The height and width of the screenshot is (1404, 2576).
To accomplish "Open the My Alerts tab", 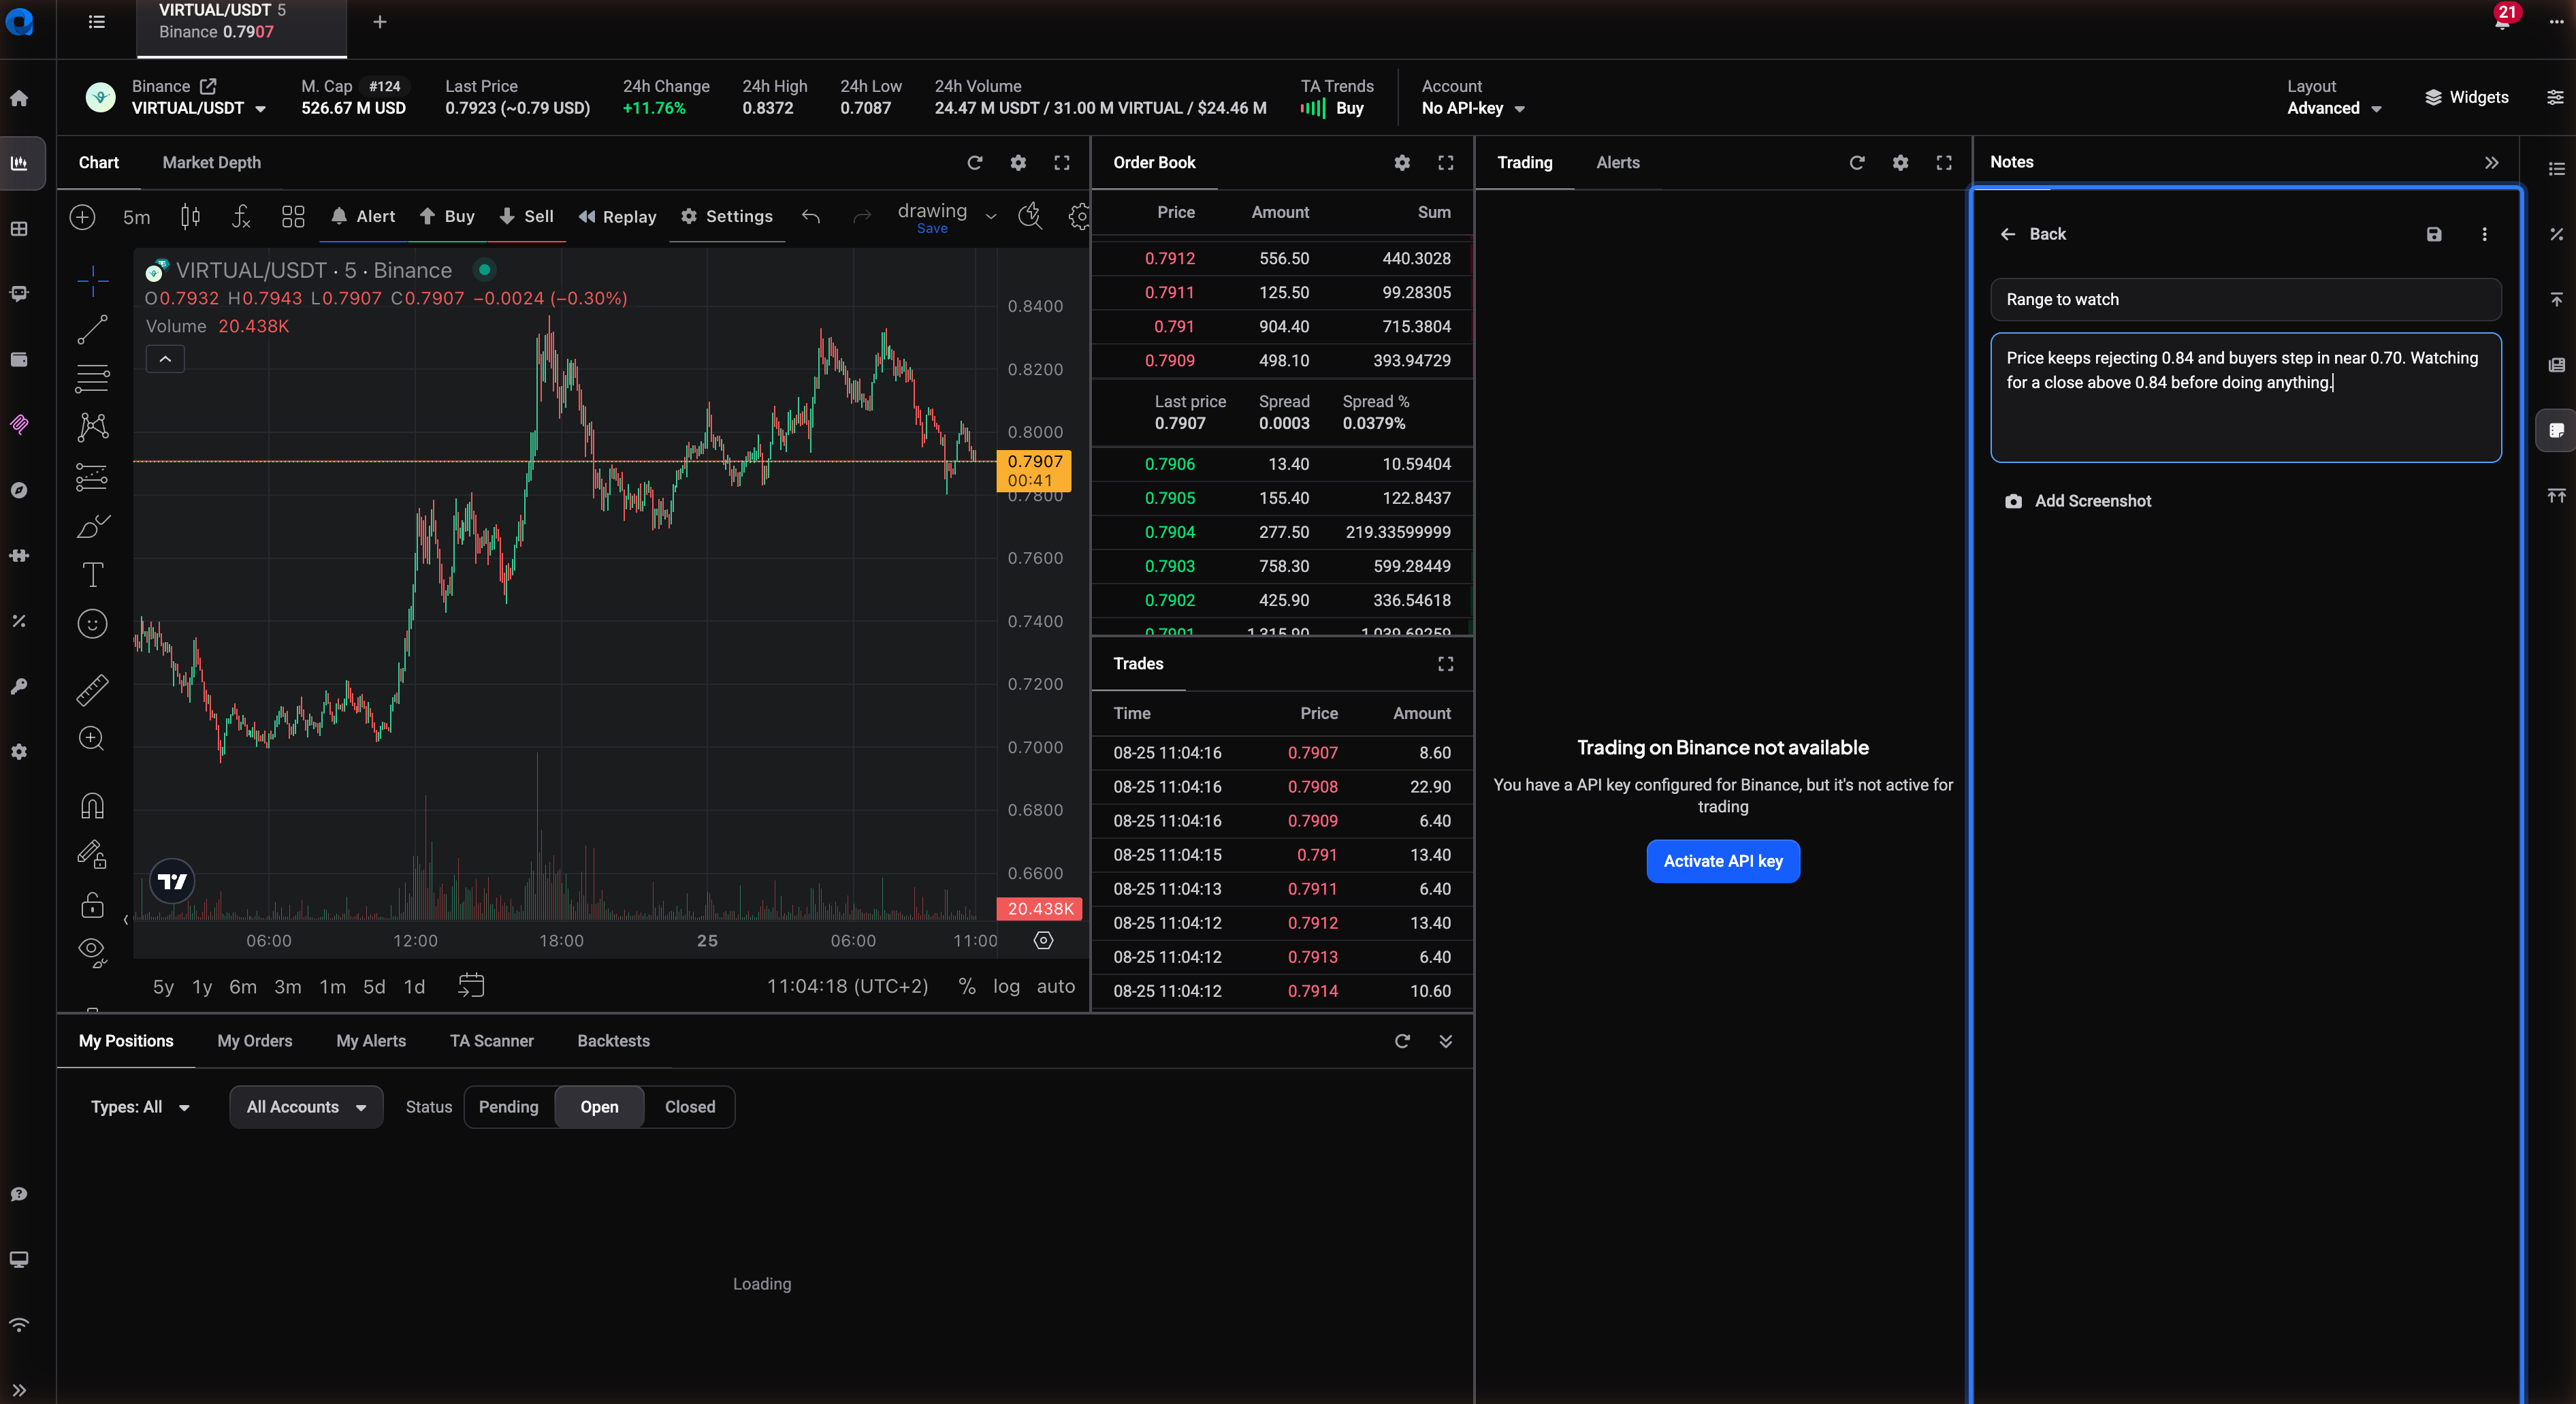I will click(x=371, y=1041).
